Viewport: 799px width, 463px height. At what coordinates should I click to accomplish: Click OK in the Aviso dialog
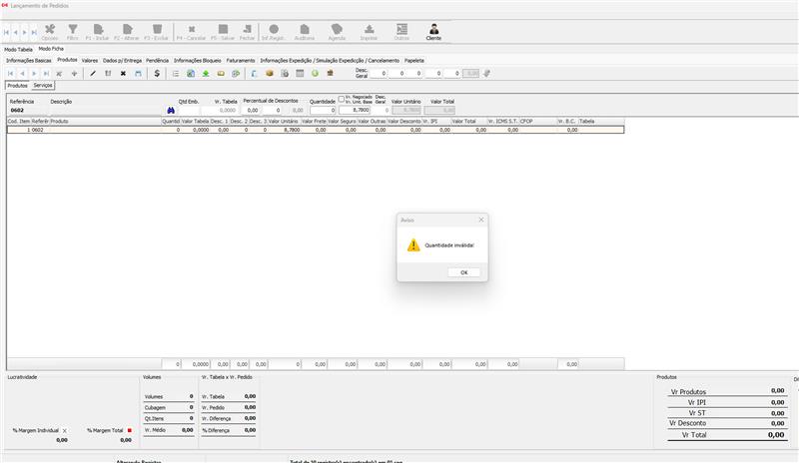(463, 272)
